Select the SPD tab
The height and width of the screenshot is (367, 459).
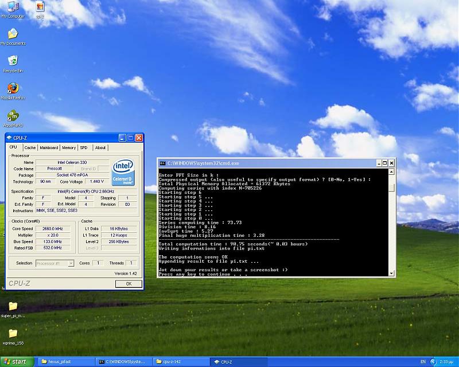84,148
